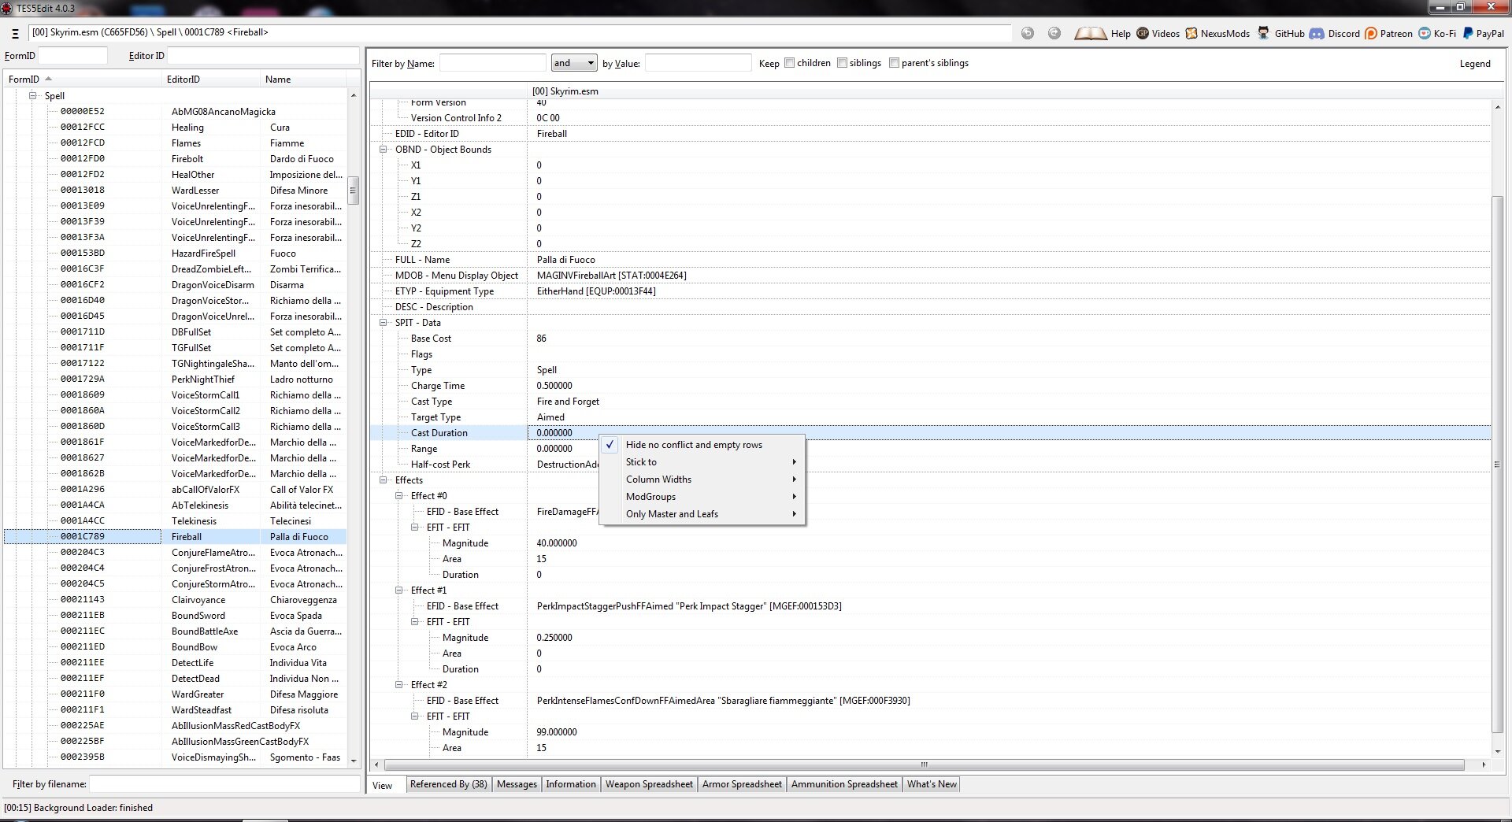1512x822 pixels.
Task: Open Stick to submenu
Action: click(702, 462)
